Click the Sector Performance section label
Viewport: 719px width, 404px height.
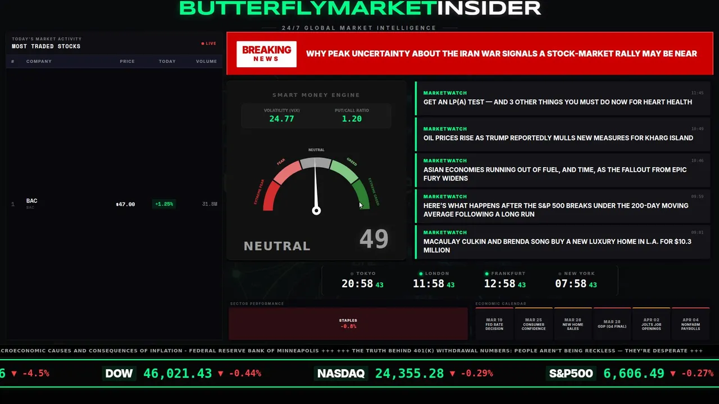pos(257,304)
